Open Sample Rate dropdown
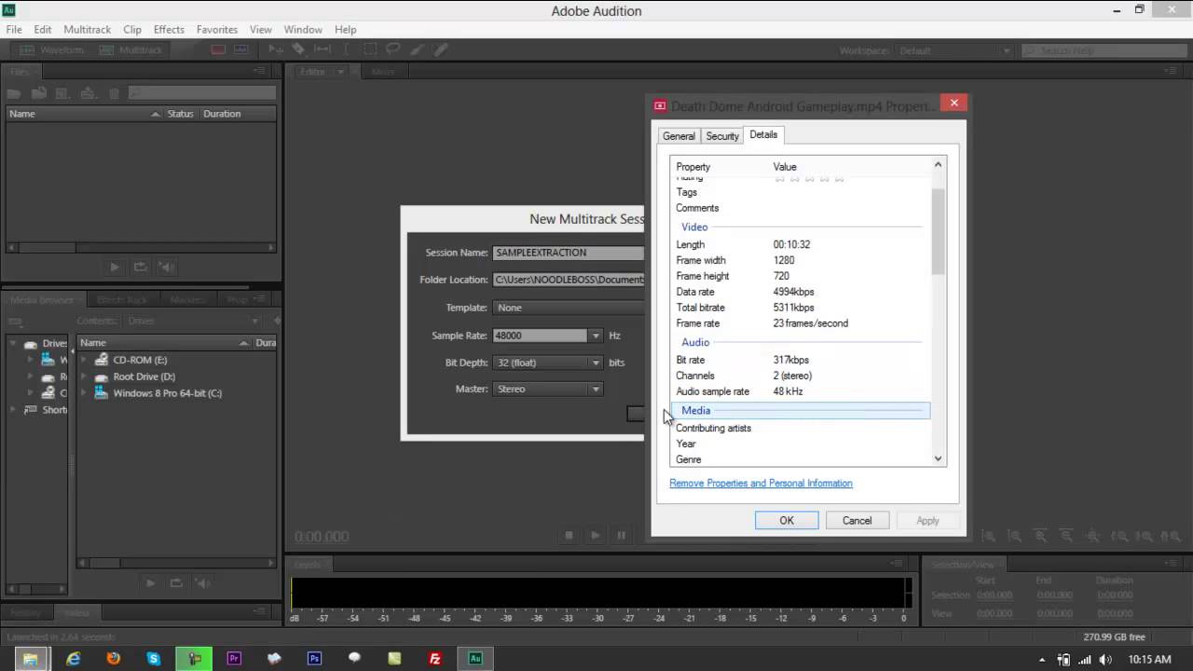The width and height of the screenshot is (1193, 671). pos(595,335)
